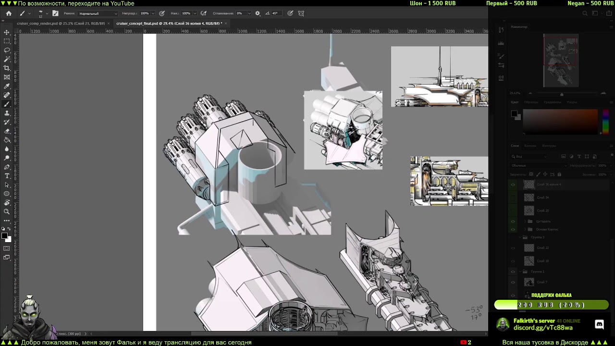This screenshot has width=615, height=346.
Task: Open the Цвет color panel tab
Action: coord(515,102)
